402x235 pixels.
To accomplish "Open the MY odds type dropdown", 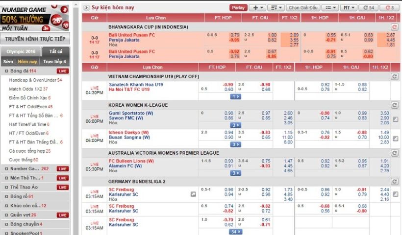I will click(x=349, y=8).
